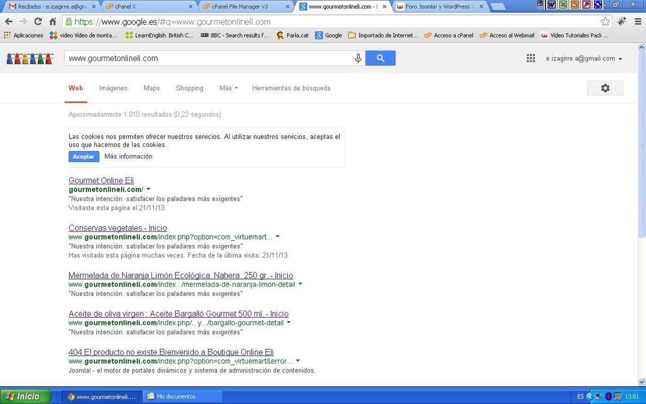Open the 404 El producto no existe result

coord(171,352)
